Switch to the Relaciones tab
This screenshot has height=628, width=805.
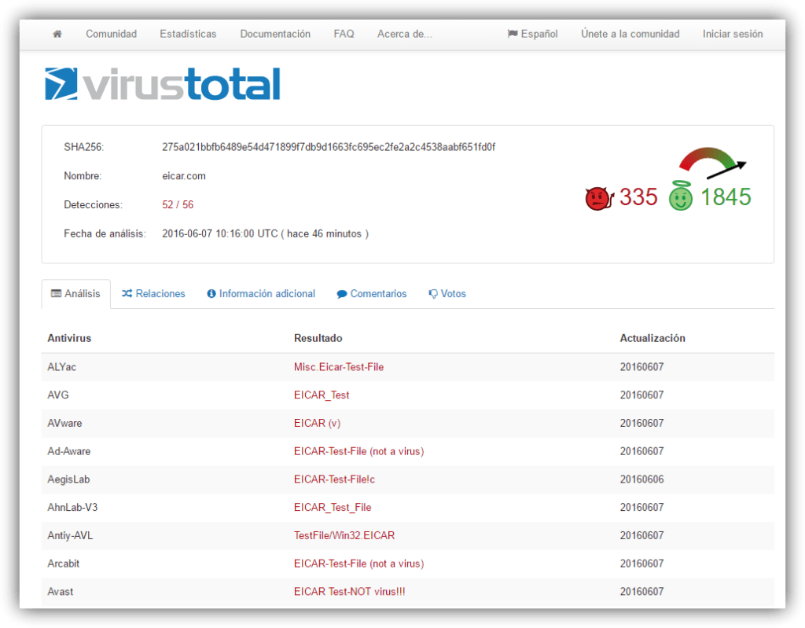[153, 294]
